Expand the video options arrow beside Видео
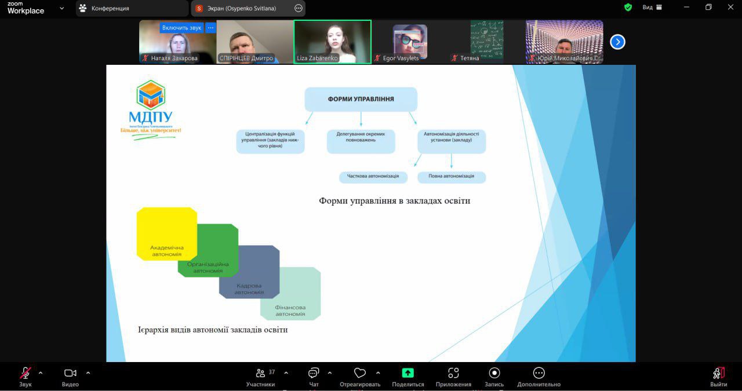The width and height of the screenshot is (742, 391). pyautogui.click(x=88, y=373)
